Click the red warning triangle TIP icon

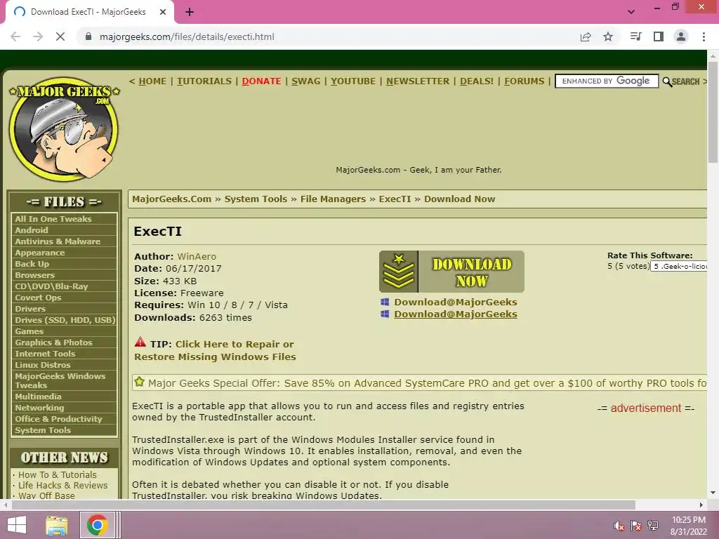click(x=140, y=342)
